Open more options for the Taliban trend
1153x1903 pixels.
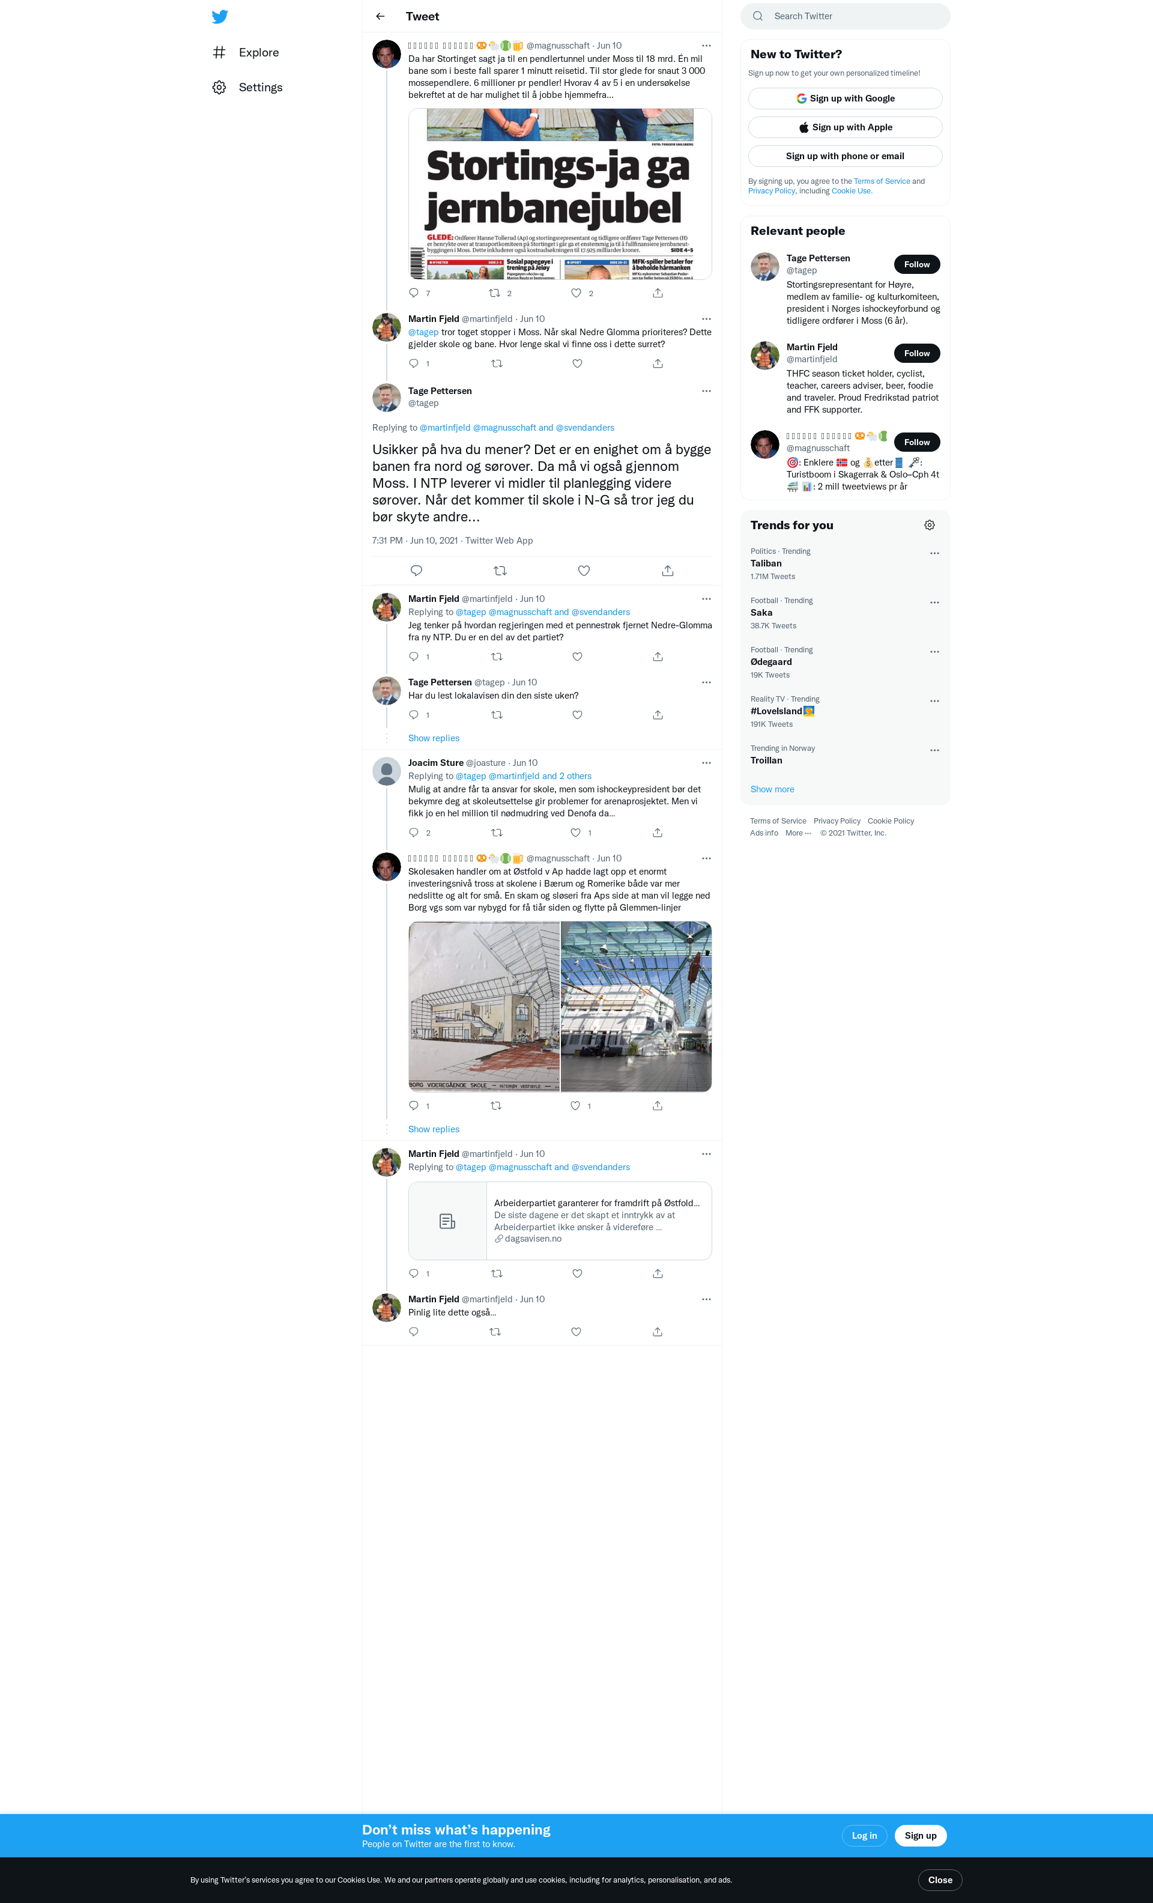(x=934, y=553)
